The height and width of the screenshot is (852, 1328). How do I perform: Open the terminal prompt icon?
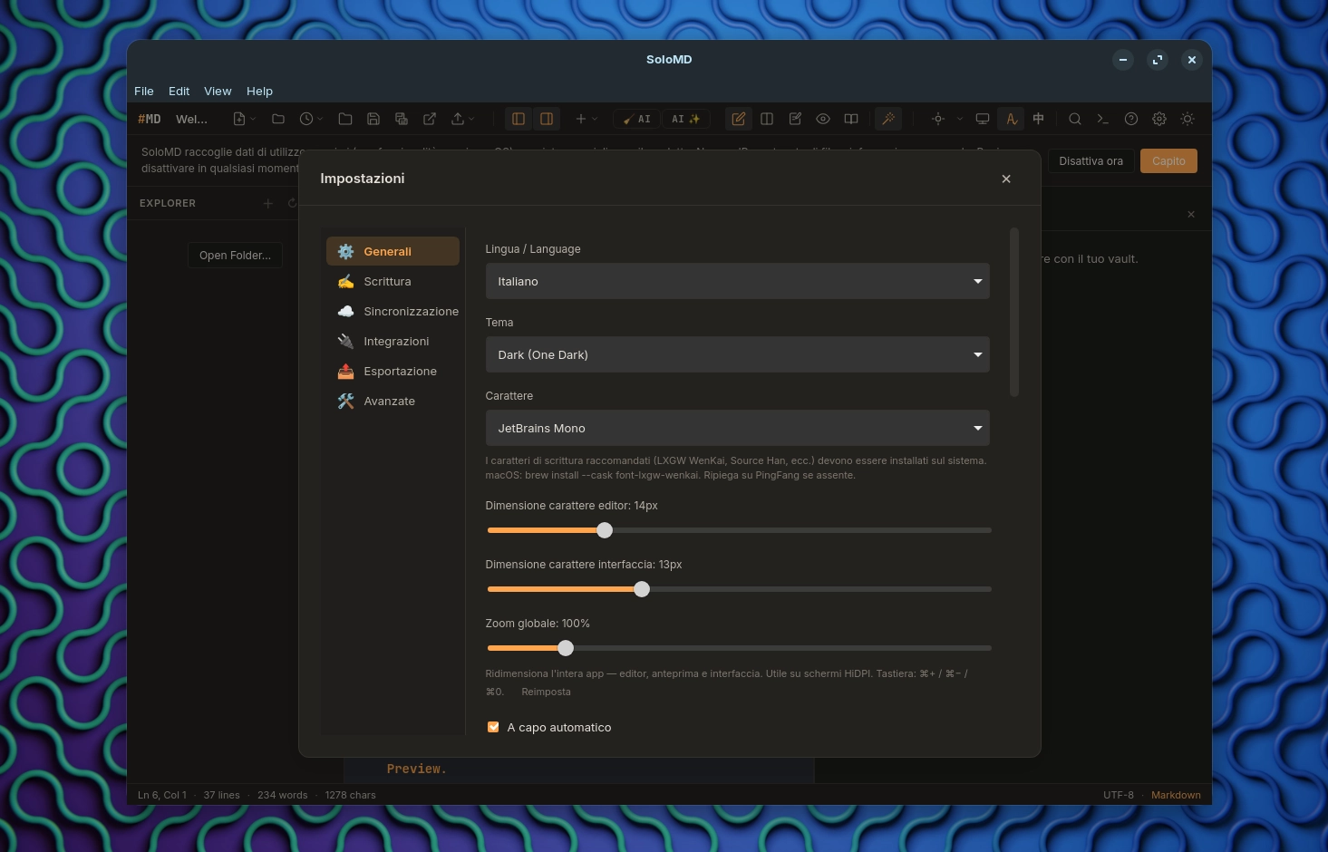[1103, 119]
